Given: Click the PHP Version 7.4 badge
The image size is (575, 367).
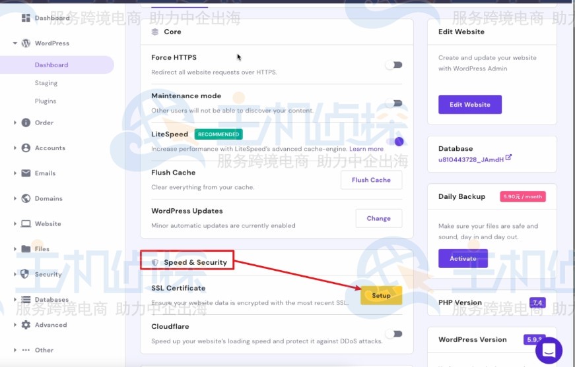Looking at the screenshot, I should tap(537, 302).
